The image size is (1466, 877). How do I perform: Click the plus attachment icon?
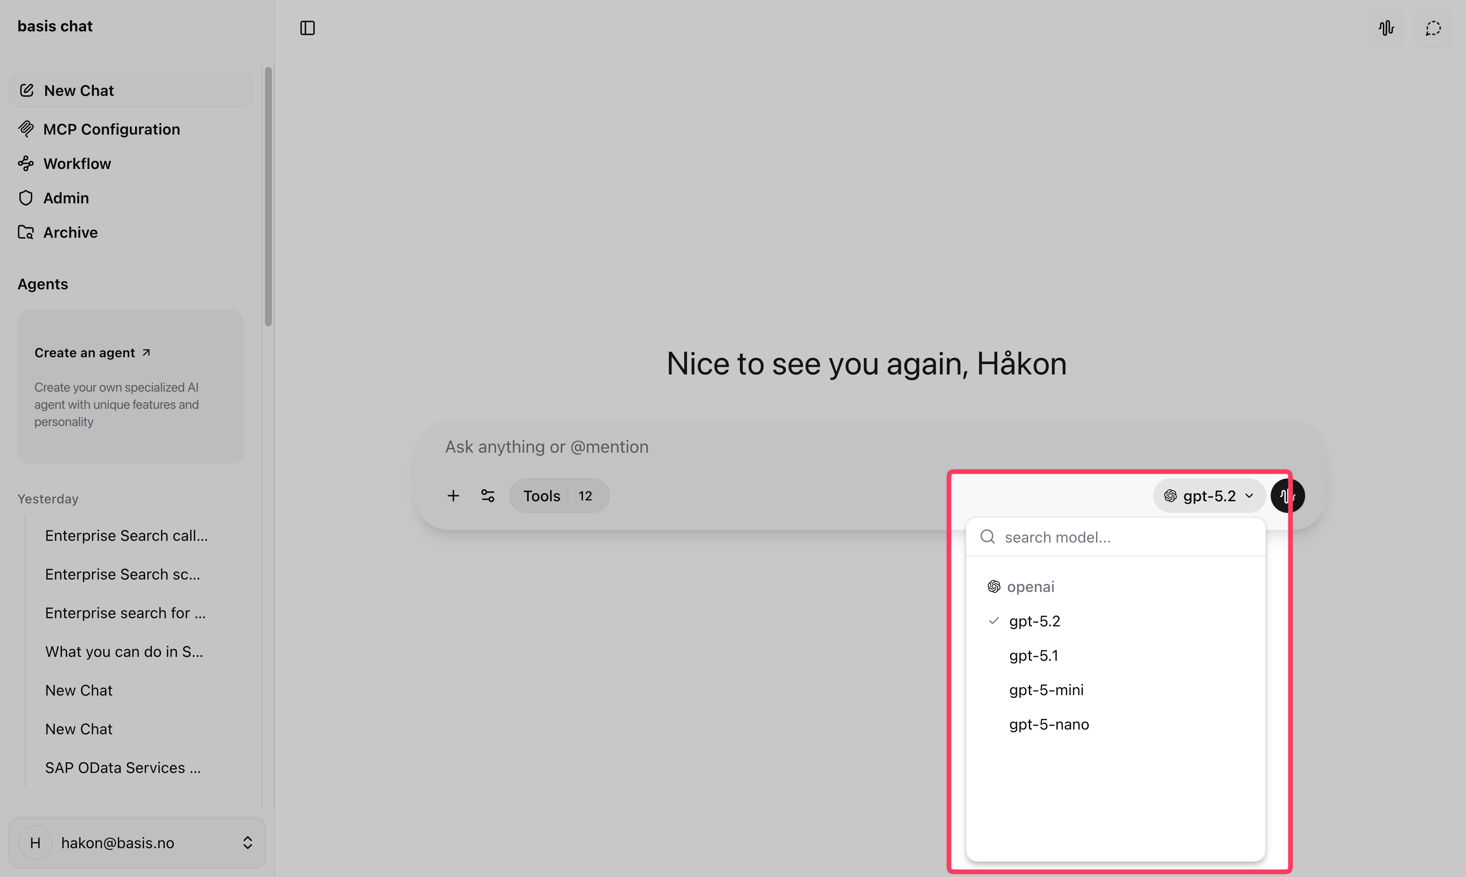pos(453,495)
